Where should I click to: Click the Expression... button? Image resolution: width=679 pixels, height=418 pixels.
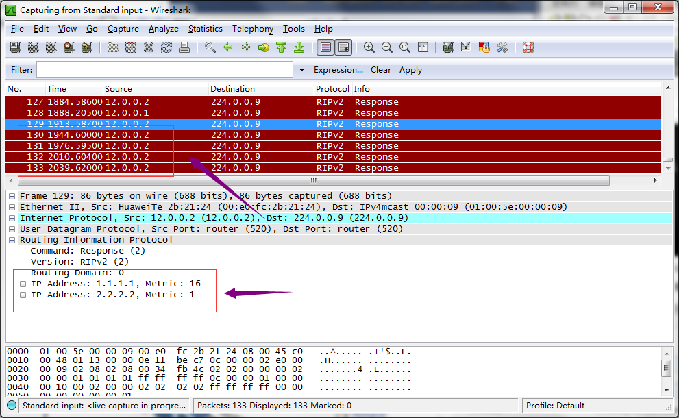point(338,70)
